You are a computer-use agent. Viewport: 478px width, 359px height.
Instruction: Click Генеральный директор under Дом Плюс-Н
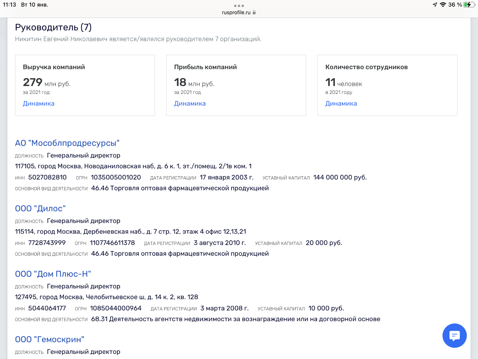[x=84, y=287]
